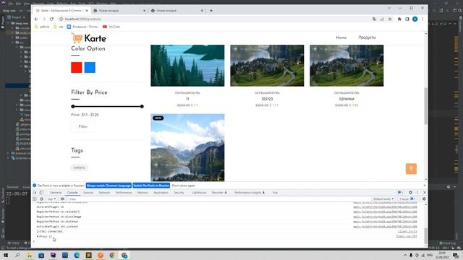Bookmark this page with the star icon
Viewport: 463px width, 260px height.
coord(390,19)
